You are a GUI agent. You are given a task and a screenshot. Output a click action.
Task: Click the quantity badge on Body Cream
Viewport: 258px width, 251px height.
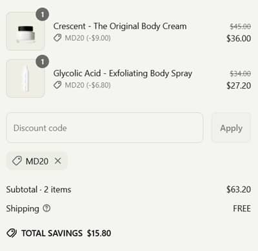(43, 14)
